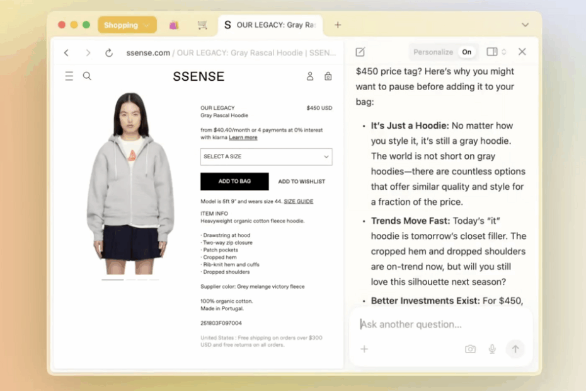
Task: Click the Gray Rascal Hoodie product title
Action: (x=224, y=115)
